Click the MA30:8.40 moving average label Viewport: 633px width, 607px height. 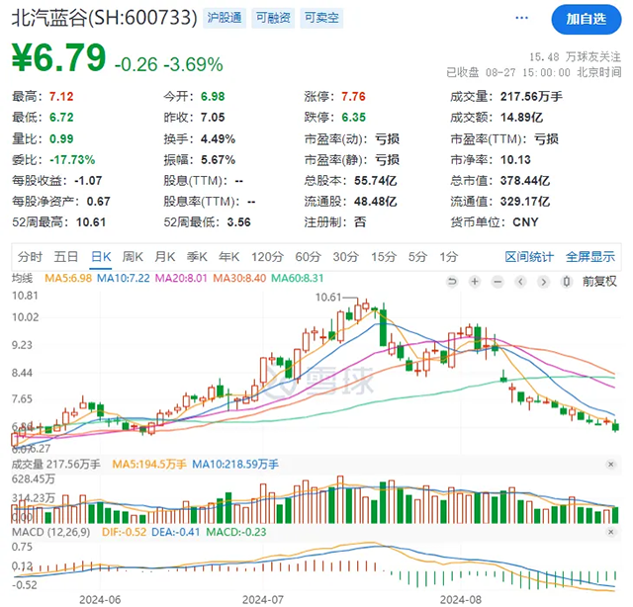(239, 279)
